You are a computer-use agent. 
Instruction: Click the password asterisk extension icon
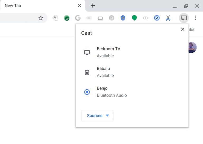coord(89,18)
